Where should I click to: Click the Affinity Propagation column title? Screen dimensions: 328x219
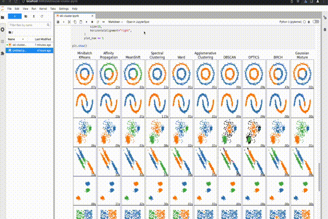tap(109, 55)
